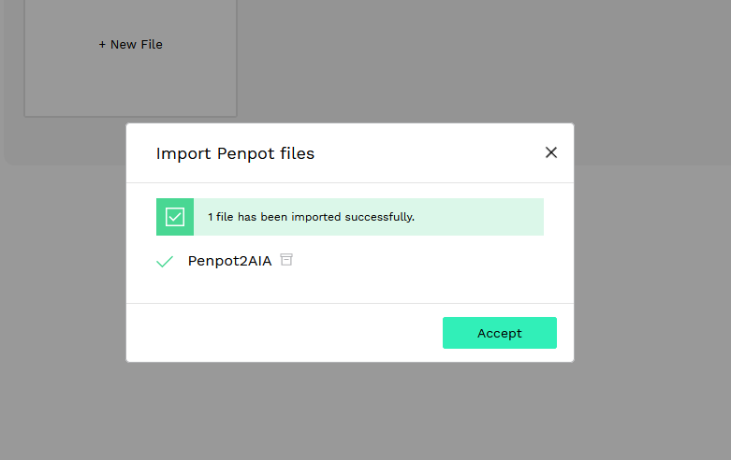Close the Import Penpot files dialog
The width and height of the screenshot is (731, 460).
tap(551, 152)
